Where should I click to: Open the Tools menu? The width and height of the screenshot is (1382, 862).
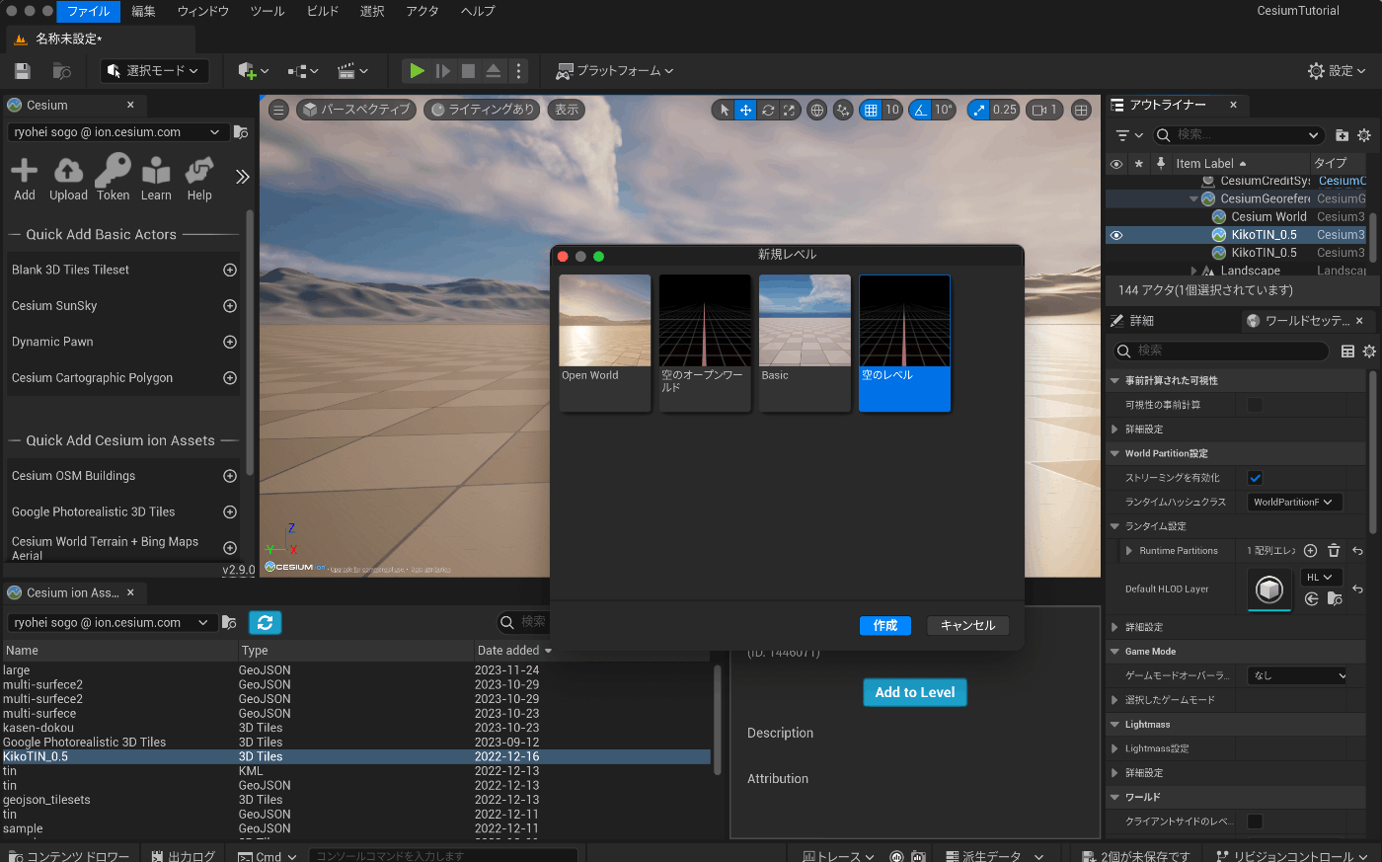click(x=268, y=11)
